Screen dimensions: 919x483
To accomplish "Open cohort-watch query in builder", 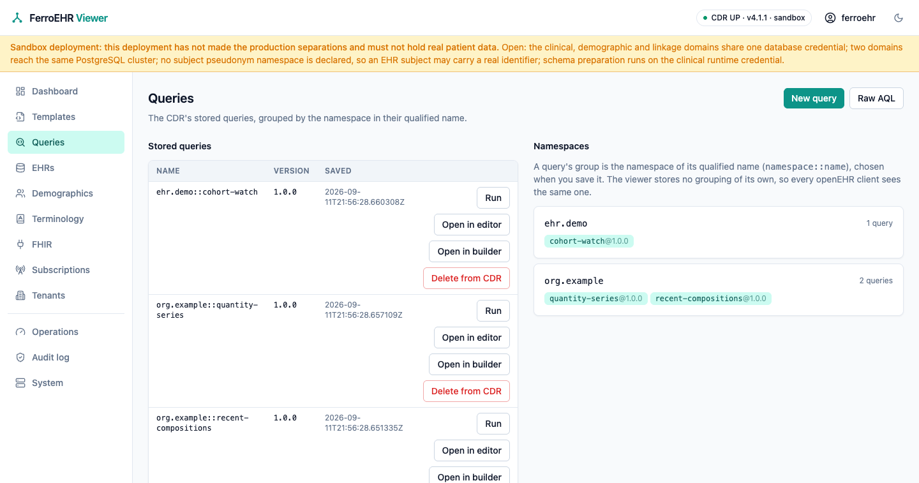I will click(469, 251).
